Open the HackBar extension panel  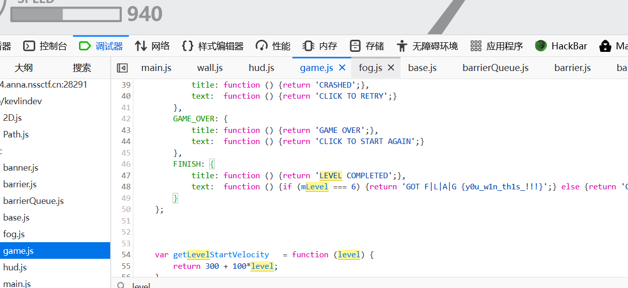562,46
